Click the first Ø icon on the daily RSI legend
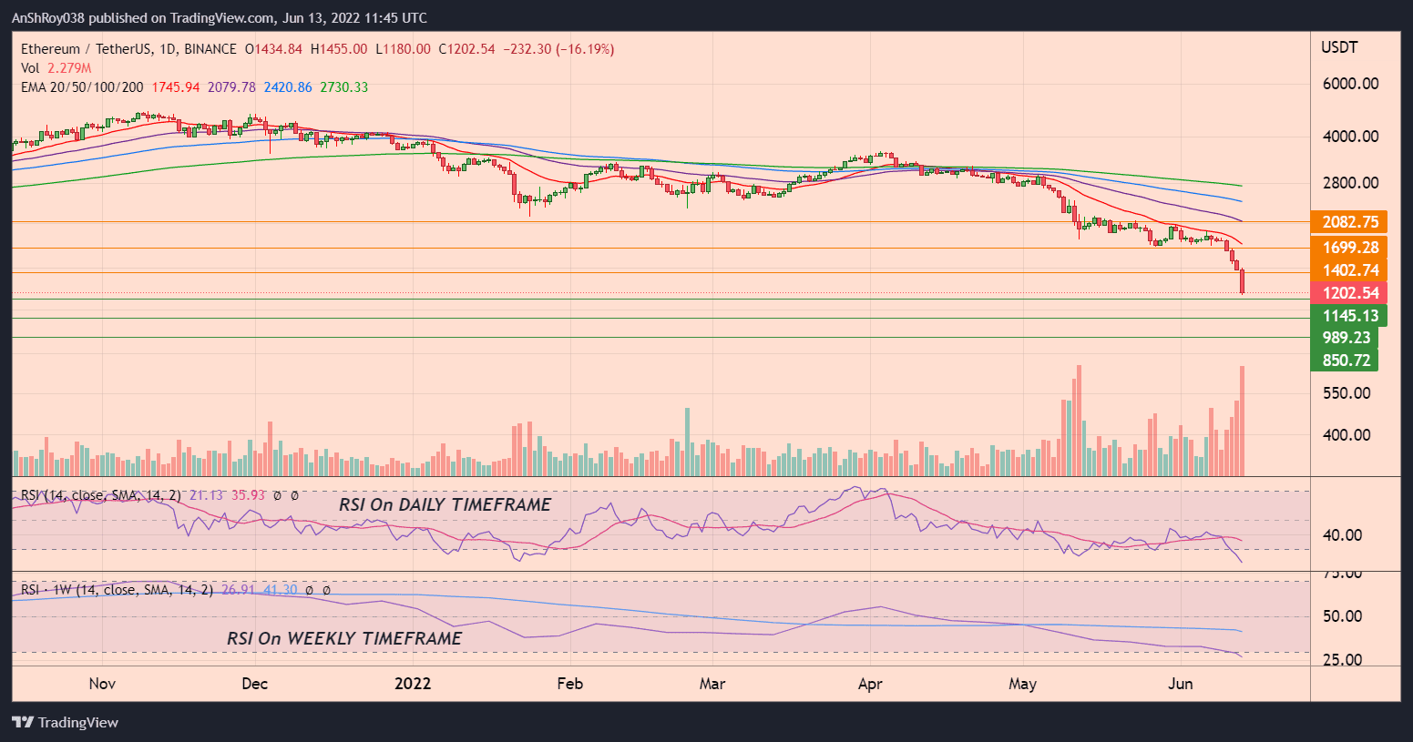 276,496
